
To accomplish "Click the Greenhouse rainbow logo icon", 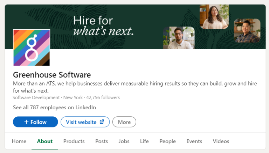I will coord(32,48).
